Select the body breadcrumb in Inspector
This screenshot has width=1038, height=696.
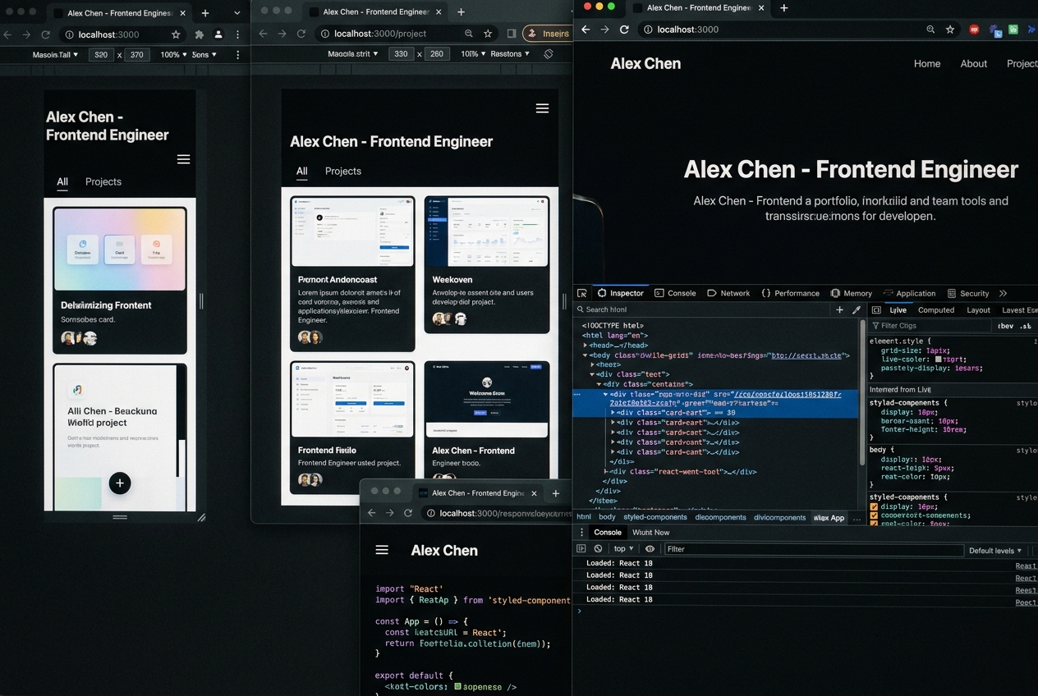tap(607, 517)
